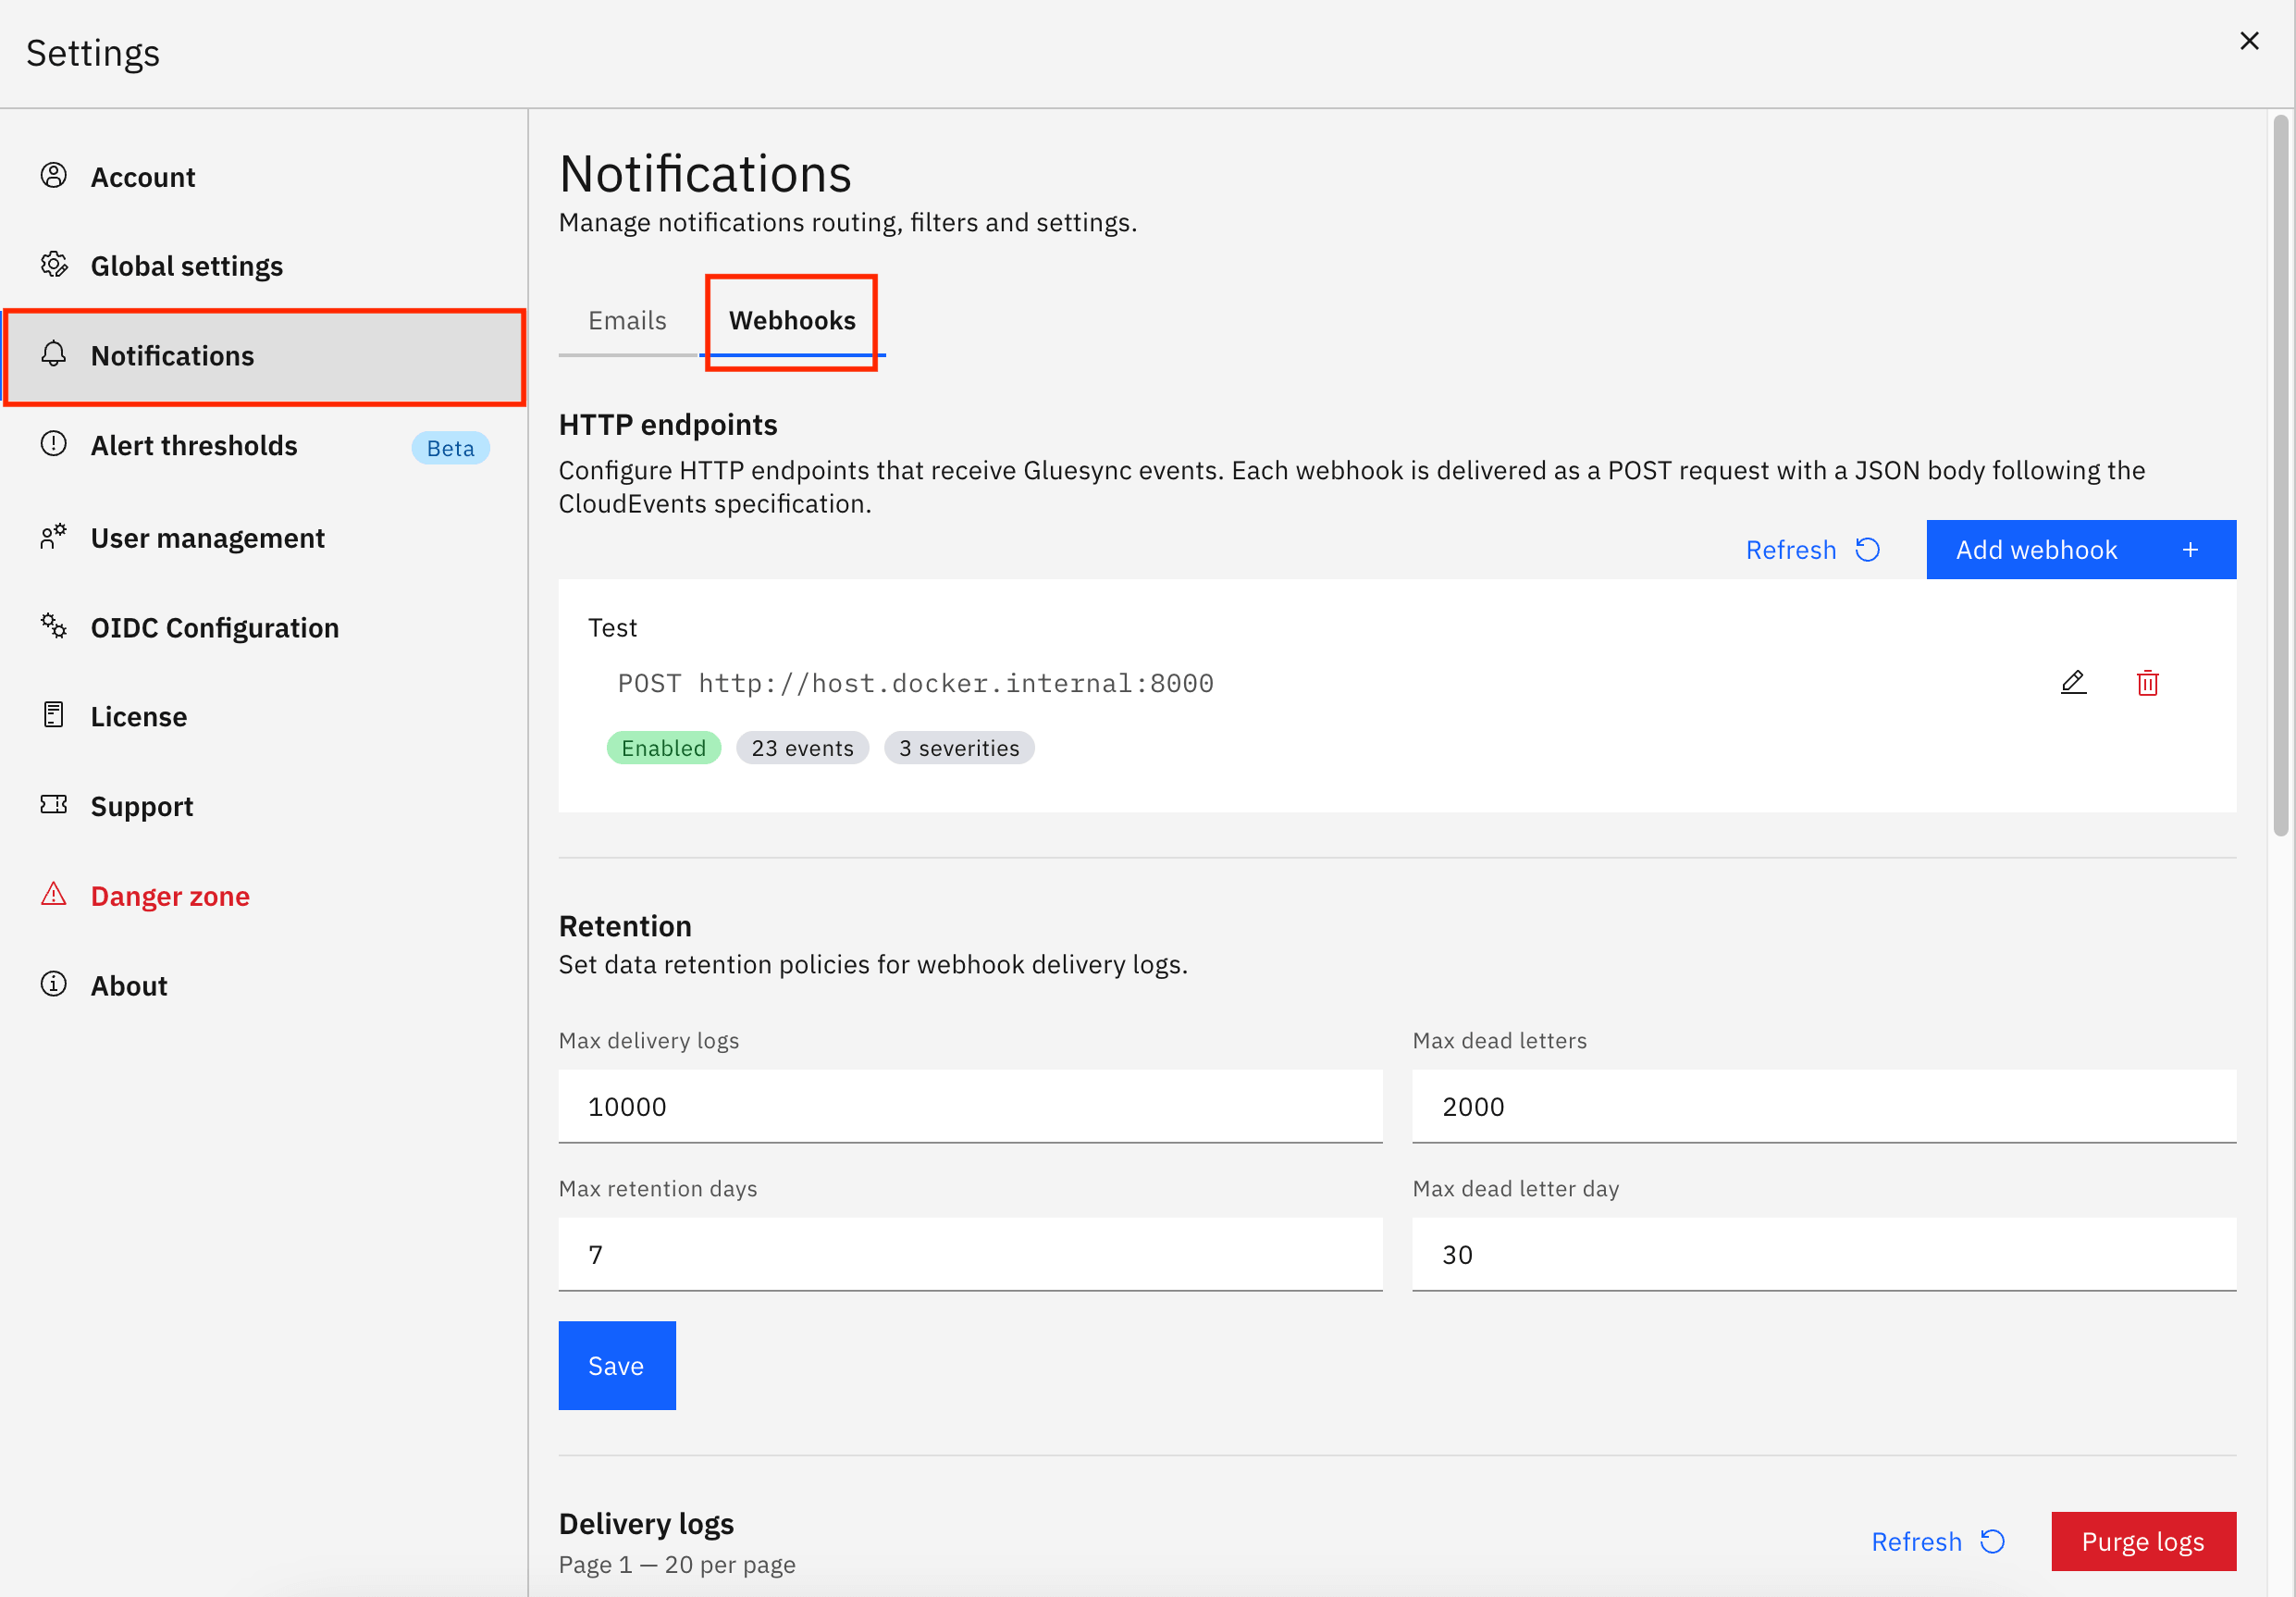2296x1597 pixels.
Task: Click the OIDC Configuration gears icon
Action: (54, 626)
